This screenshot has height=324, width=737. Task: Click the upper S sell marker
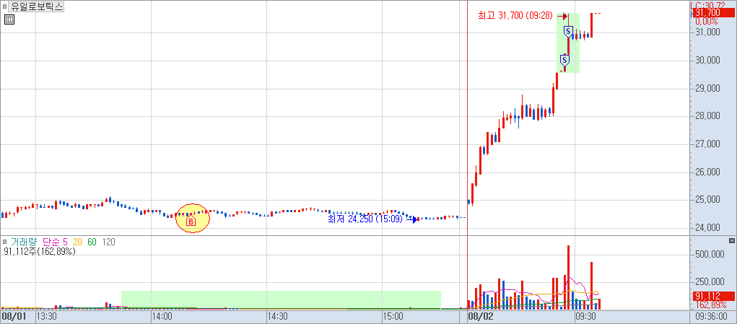568,32
